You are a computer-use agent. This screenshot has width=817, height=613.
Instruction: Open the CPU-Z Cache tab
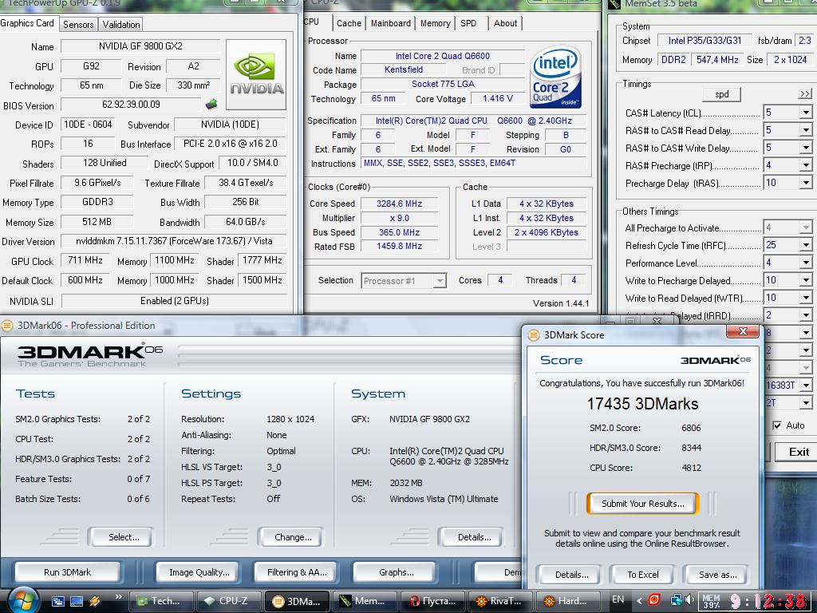[x=349, y=23]
